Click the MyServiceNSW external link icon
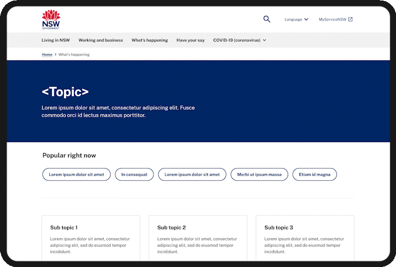Viewport: 396px width, 267px height. click(350, 19)
